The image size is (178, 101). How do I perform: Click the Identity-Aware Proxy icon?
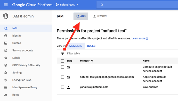[x=6, y=87]
